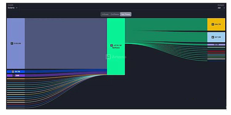Select the Net Flows toggle option
Screen dimensions: 231x115
tap(126, 14)
